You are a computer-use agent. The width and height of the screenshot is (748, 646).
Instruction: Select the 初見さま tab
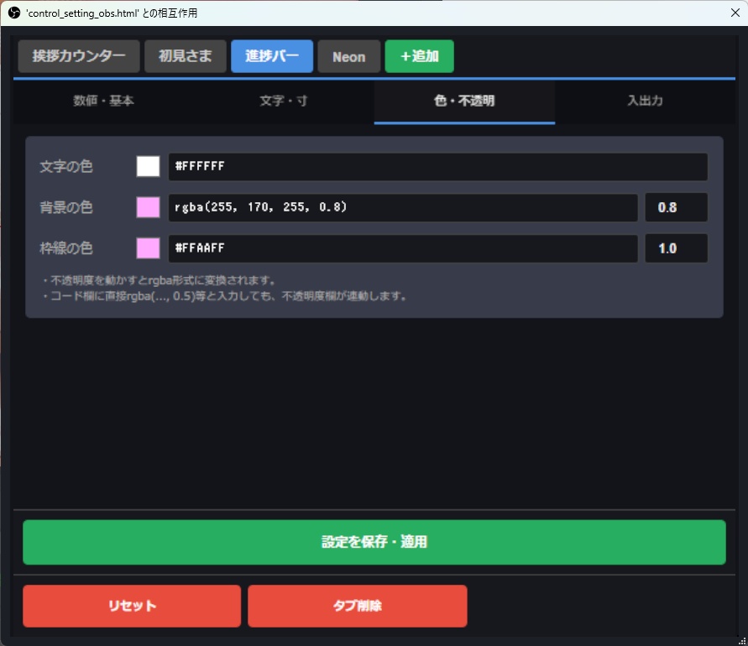[185, 56]
